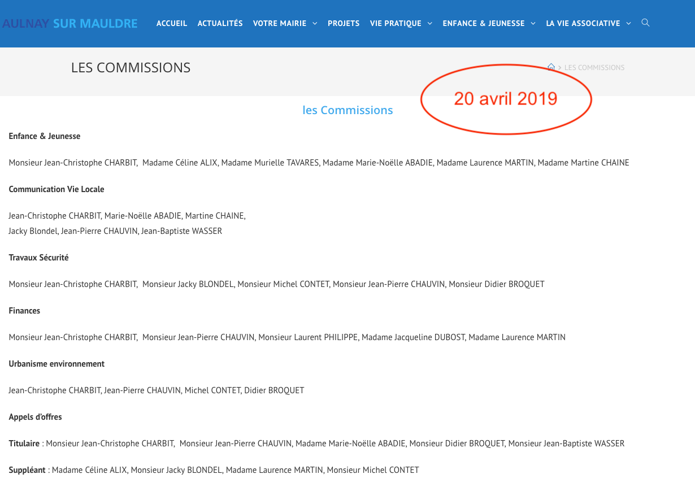This screenshot has width=695, height=487.
Task: Click the search magnifier icon in navbar
Action: [x=645, y=23]
